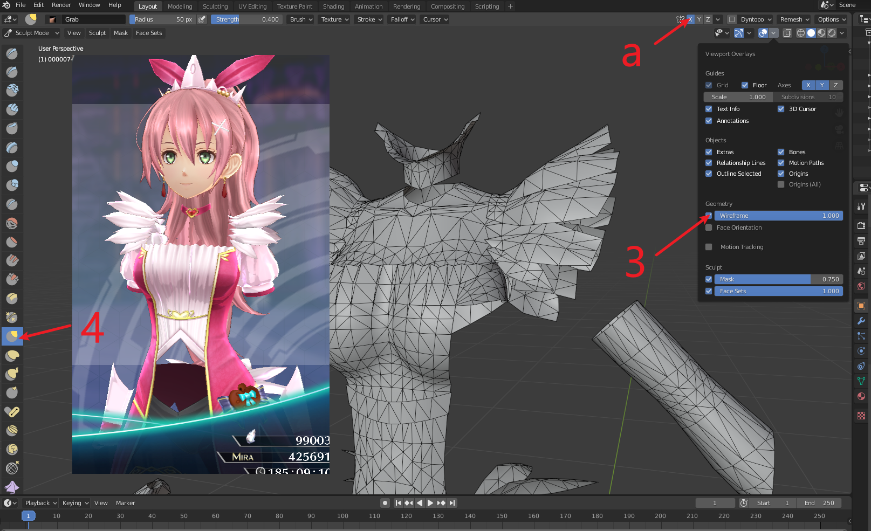Expand the Brush settings dropdown
This screenshot has width=871, height=531.
click(x=301, y=19)
